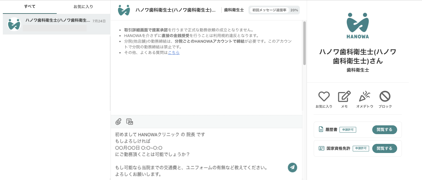Send message with paper plane button
This screenshot has width=422, height=180.
(293, 167)
